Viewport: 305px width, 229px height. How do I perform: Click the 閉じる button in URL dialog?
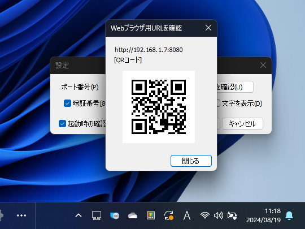(x=191, y=161)
